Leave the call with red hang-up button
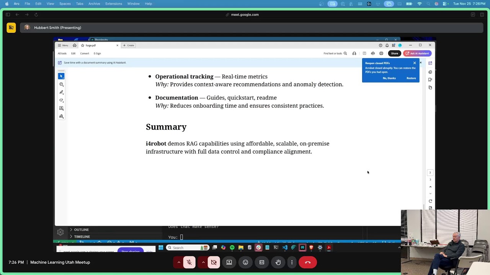 coord(308,262)
